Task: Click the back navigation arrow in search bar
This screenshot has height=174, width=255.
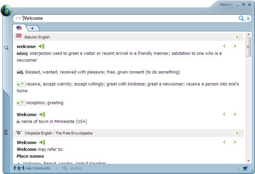Action: tap(16, 18)
